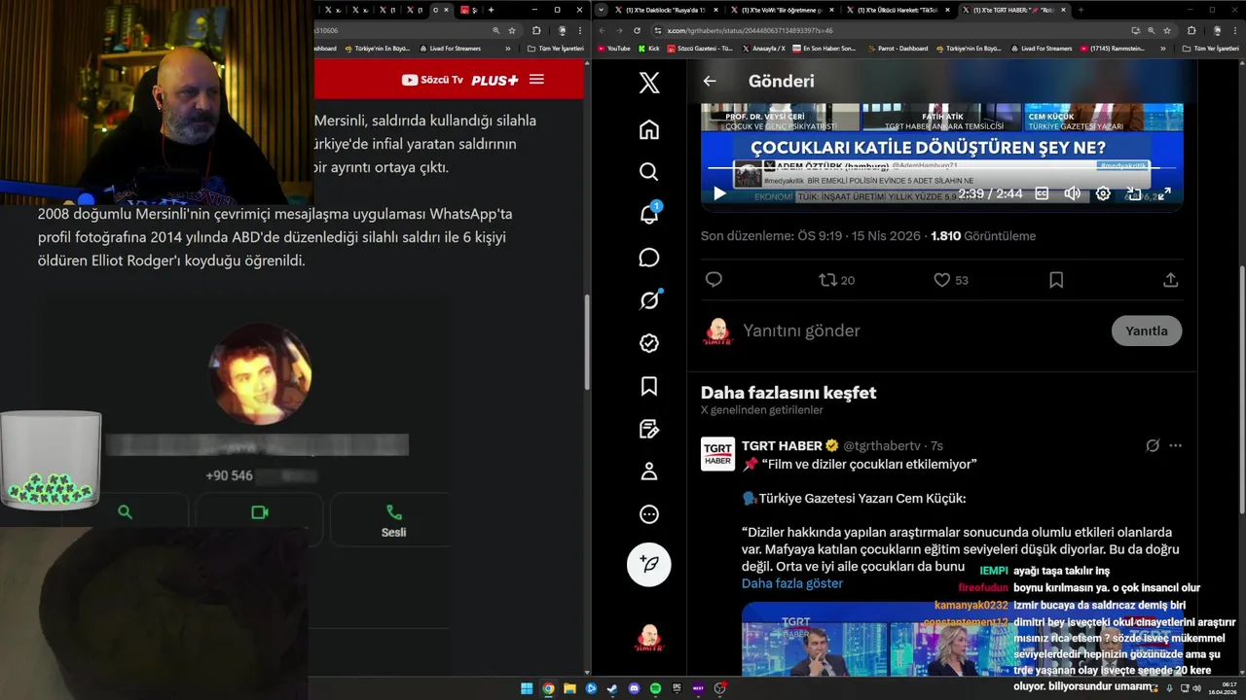1246x700 pixels.
Task: Toggle video captions CC button
Action: 1042,193
